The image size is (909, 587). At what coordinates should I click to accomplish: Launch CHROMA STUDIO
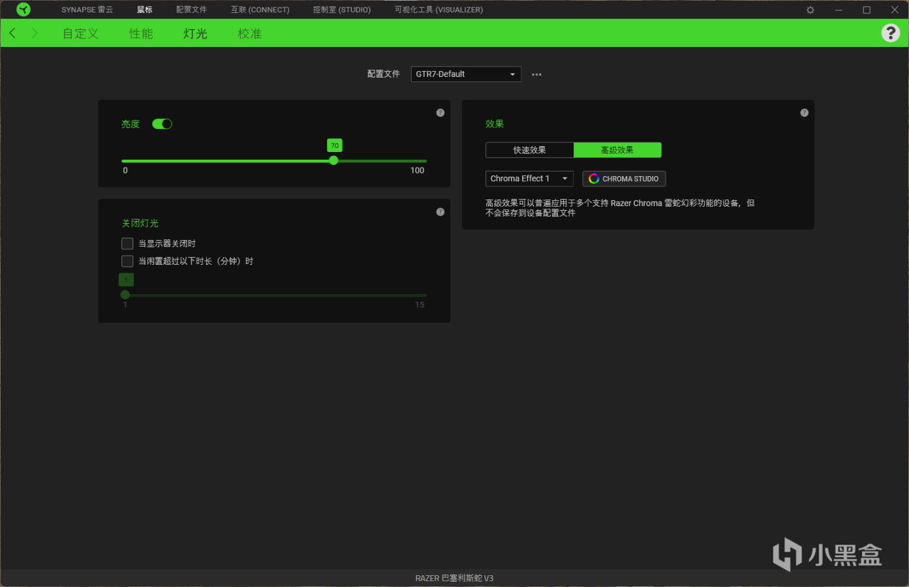click(624, 179)
